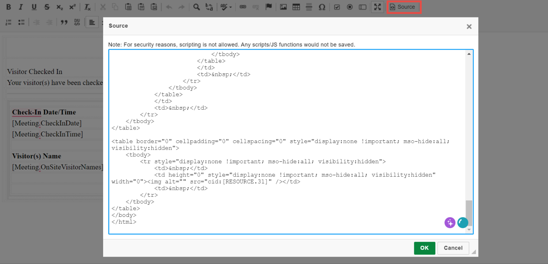The width and height of the screenshot is (548, 264).
Task: Toggle Italic formatting
Action: click(x=21, y=7)
